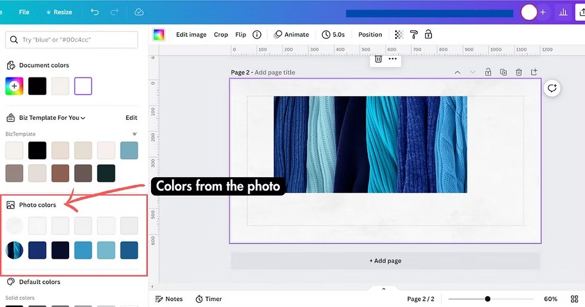Click Edit image in the toolbar
Image resolution: width=585 pixels, height=307 pixels.
tap(191, 35)
